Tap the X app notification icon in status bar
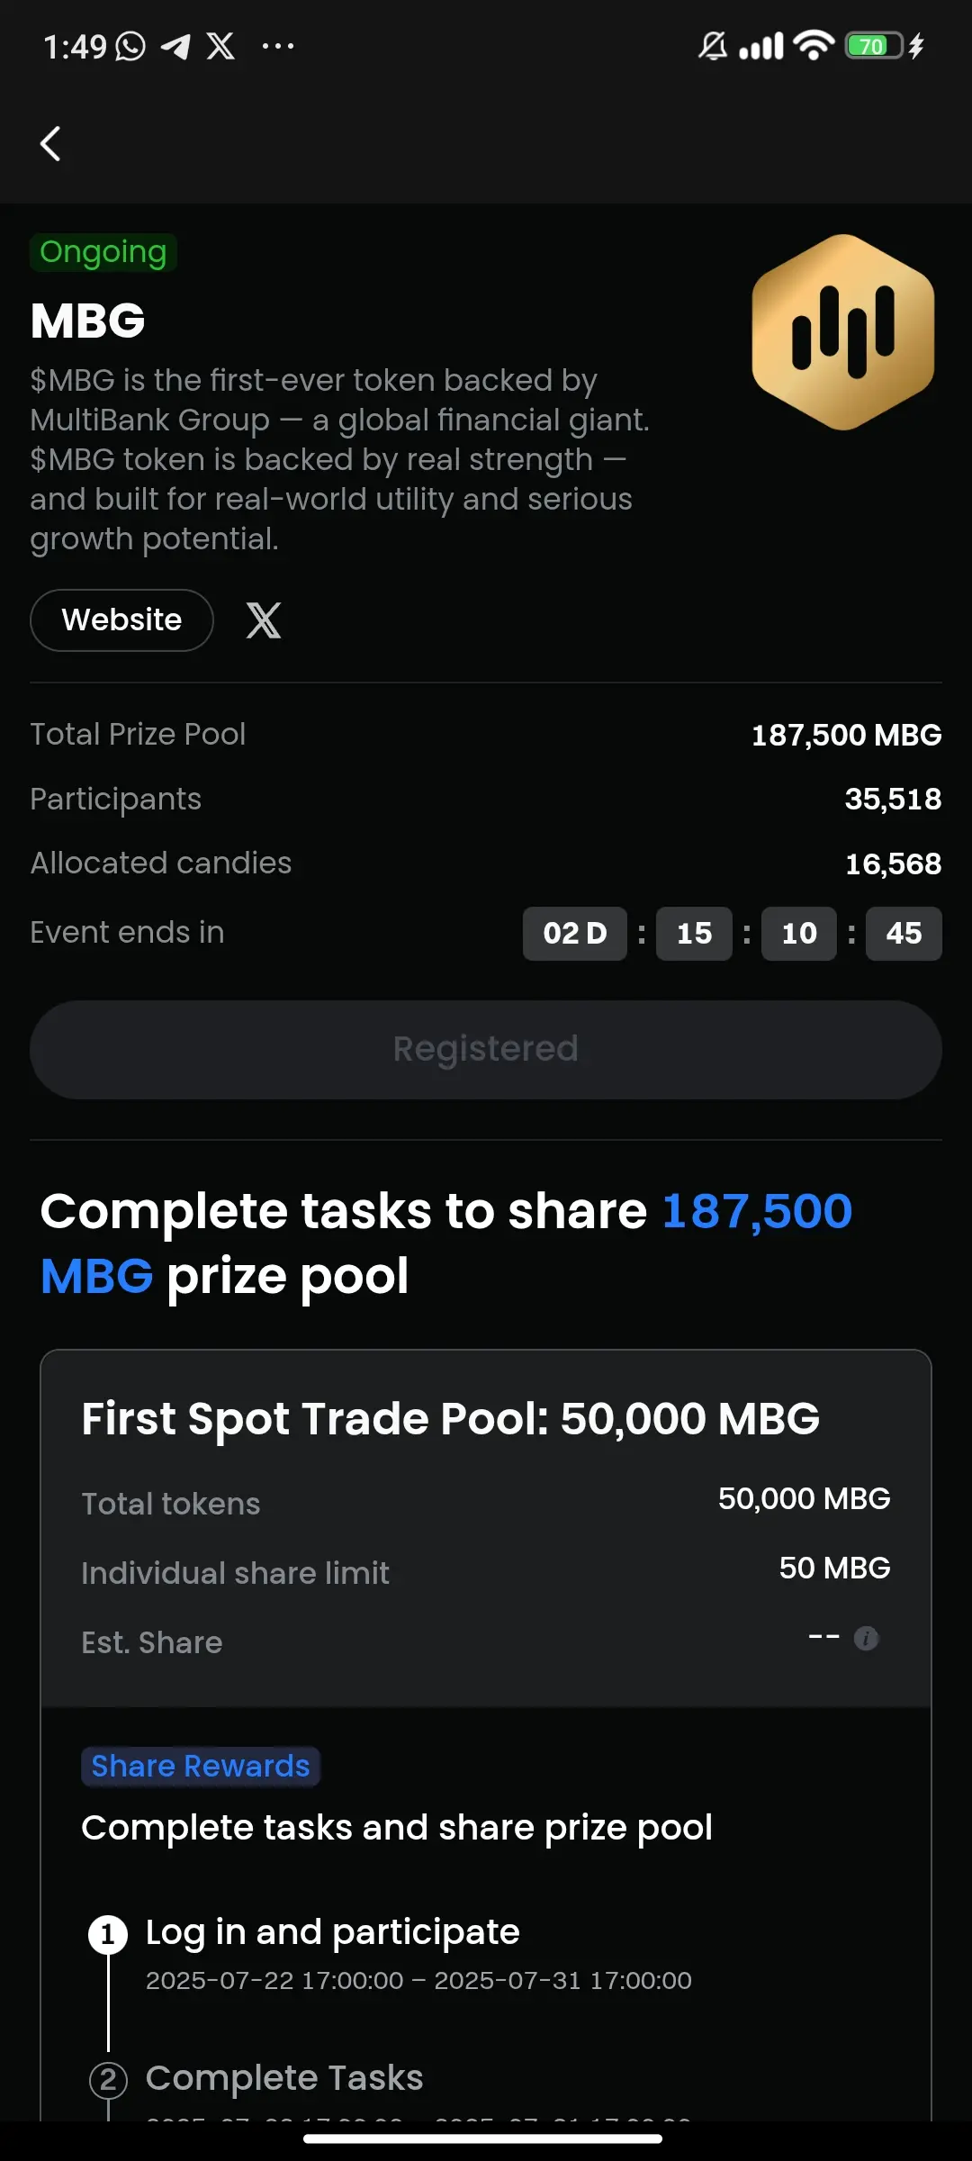 (x=220, y=46)
